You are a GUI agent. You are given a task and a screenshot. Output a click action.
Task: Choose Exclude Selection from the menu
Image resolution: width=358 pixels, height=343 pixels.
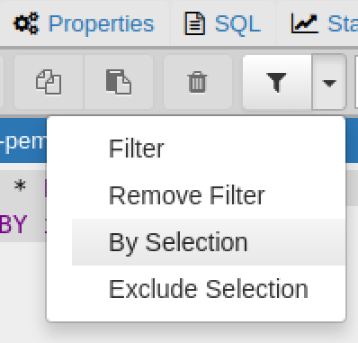point(209,289)
